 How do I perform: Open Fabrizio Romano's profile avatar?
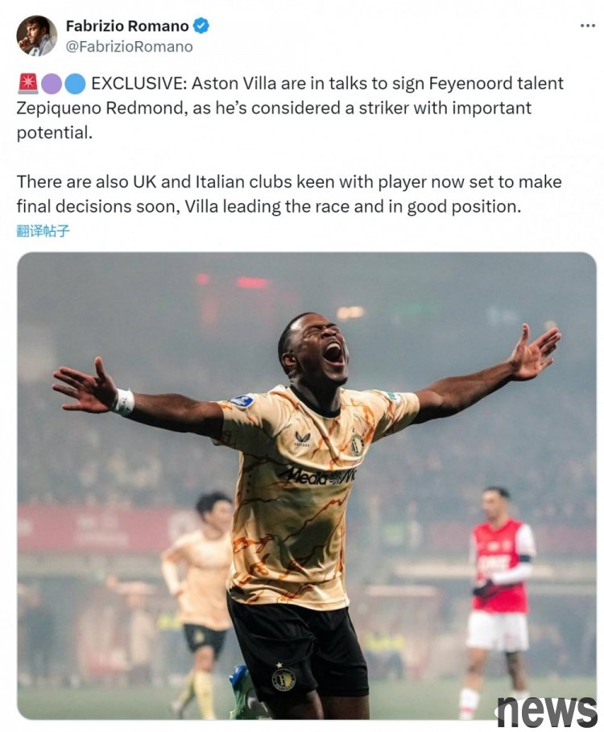36,36
